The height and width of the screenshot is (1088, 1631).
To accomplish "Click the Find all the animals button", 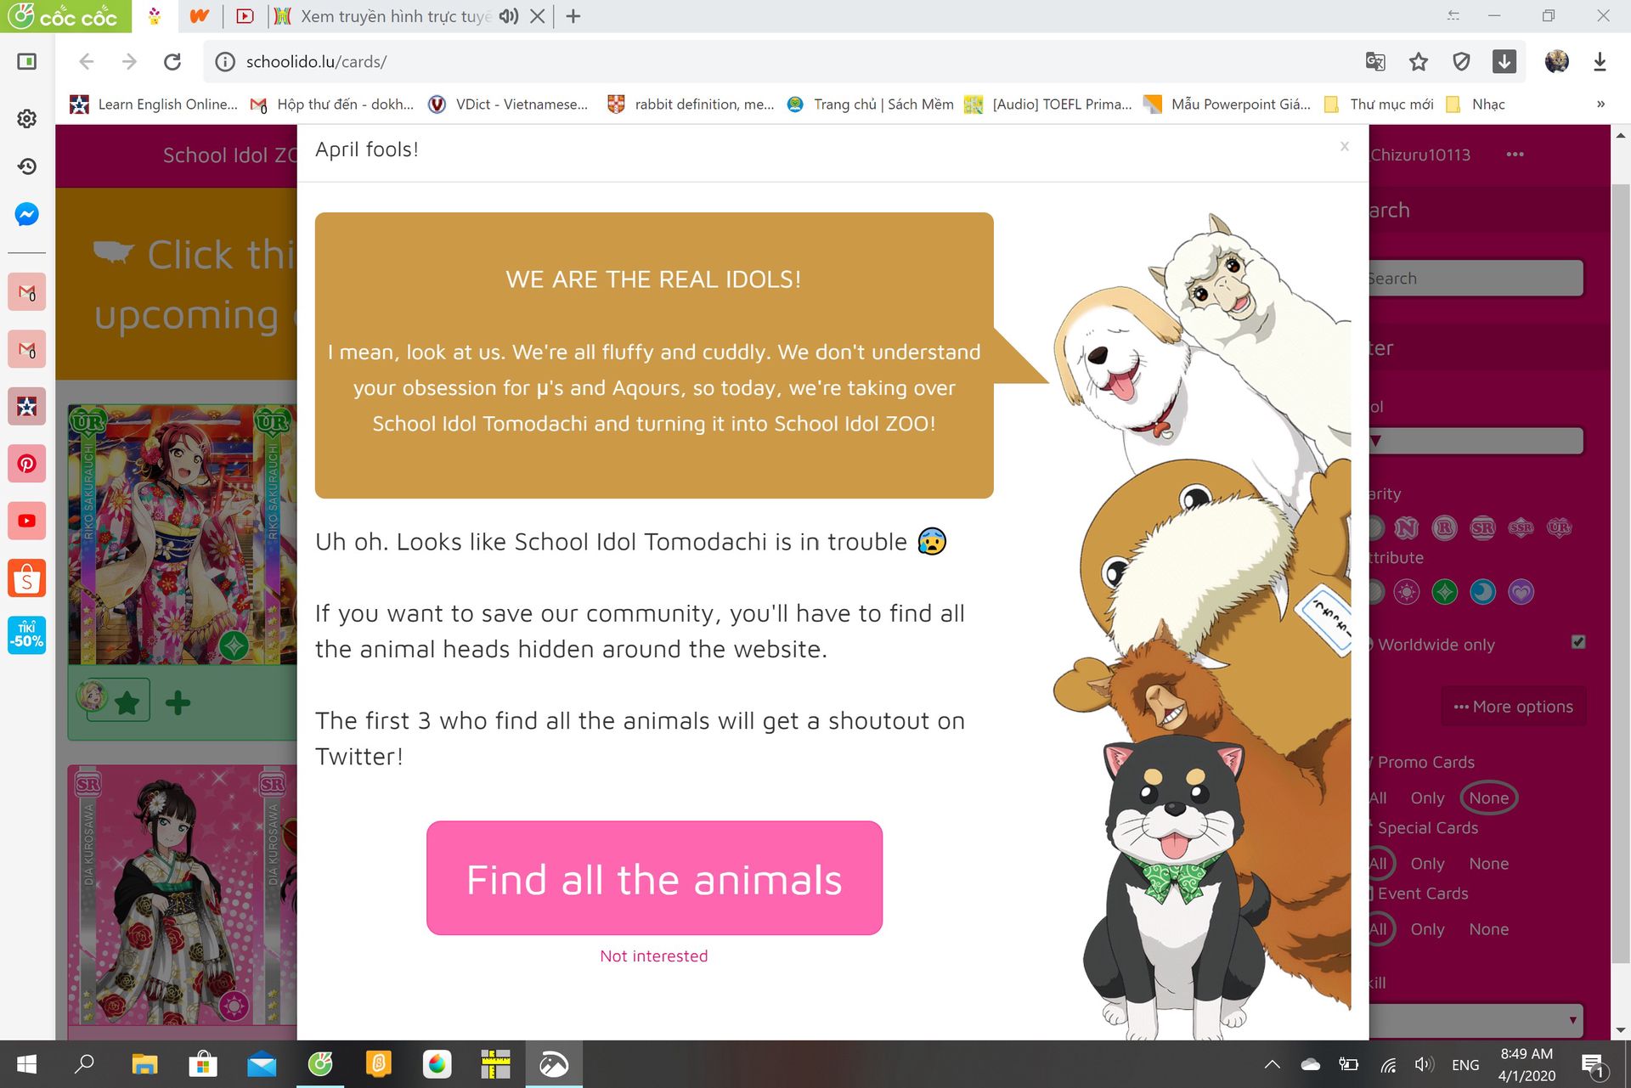I will point(654,878).
